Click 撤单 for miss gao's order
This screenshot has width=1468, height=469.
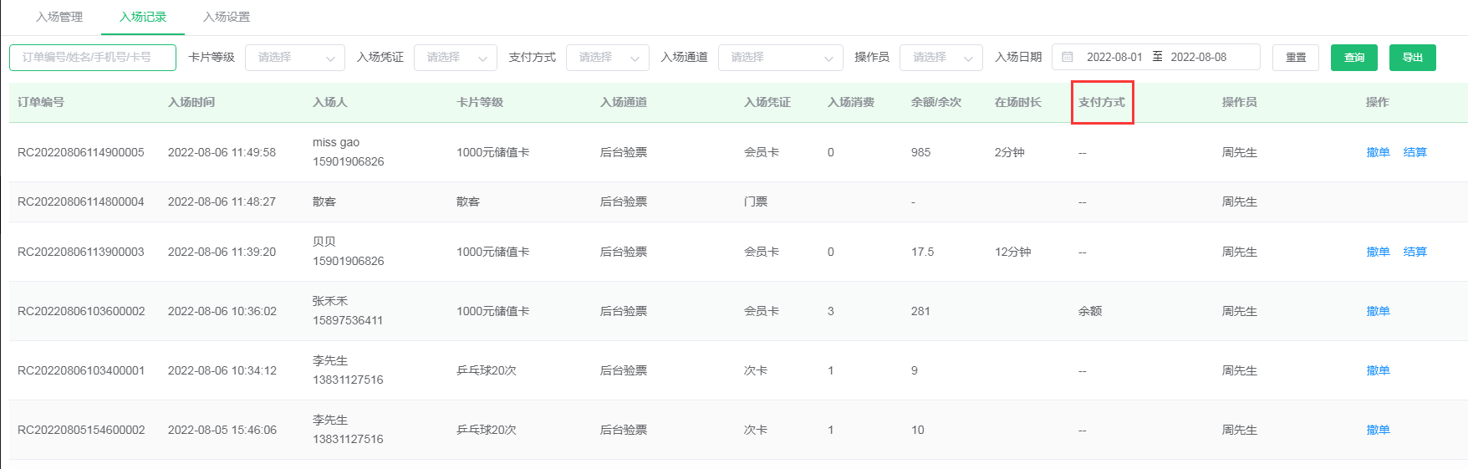(1378, 152)
